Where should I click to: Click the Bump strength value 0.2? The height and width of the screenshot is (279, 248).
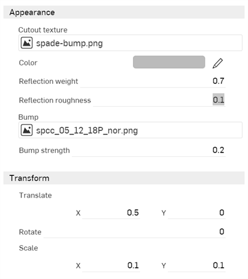[218, 150]
